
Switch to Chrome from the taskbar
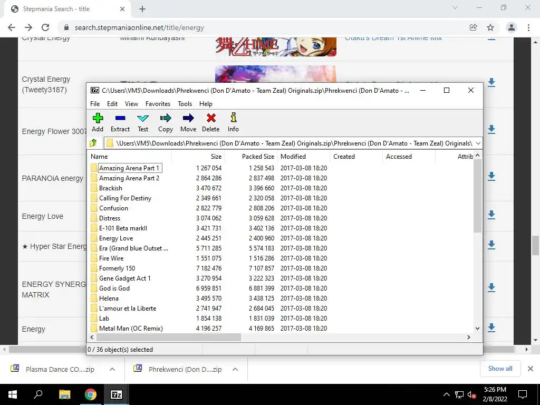coord(91,394)
